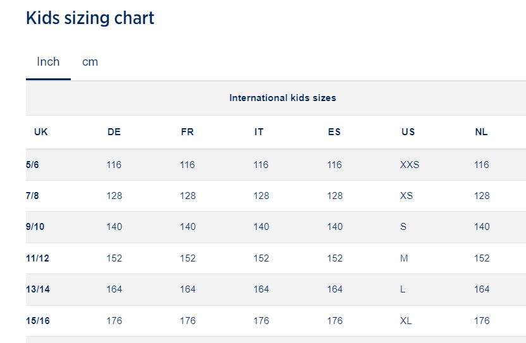526x343 pixels.
Task: Select the Inch tab
Action: 48,62
